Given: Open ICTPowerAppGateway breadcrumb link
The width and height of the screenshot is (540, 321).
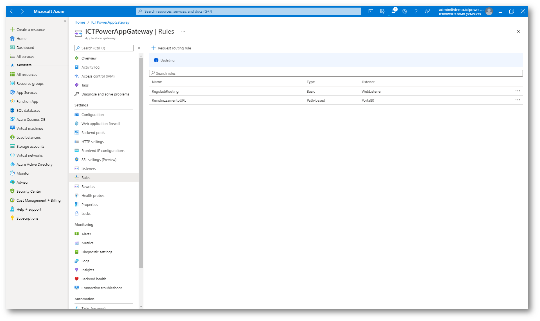Looking at the screenshot, I should [110, 22].
